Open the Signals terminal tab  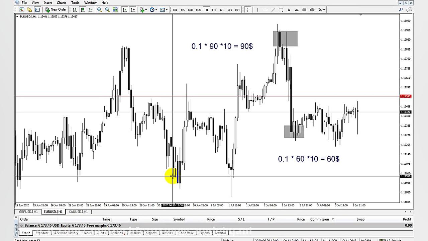[151, 233]
